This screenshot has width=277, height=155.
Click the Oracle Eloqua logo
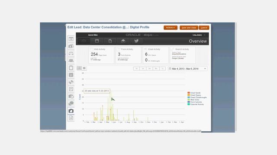coord(142,35)
